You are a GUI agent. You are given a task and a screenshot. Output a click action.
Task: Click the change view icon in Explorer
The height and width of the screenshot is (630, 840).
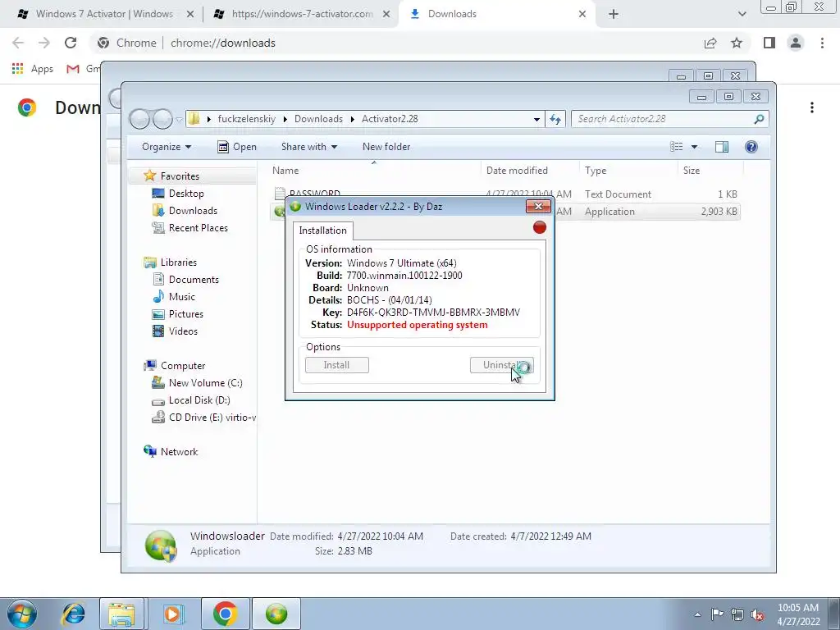[677, 147]
